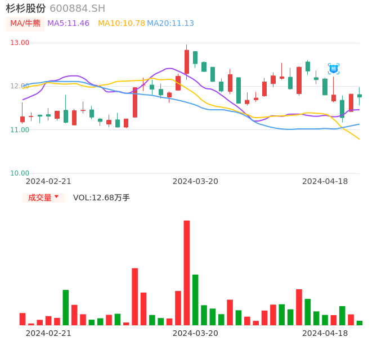Click the 2024-03-20 date label under the candlestick chart
The height and width of the screenshot is (341, 386).
tap(195, 181)
